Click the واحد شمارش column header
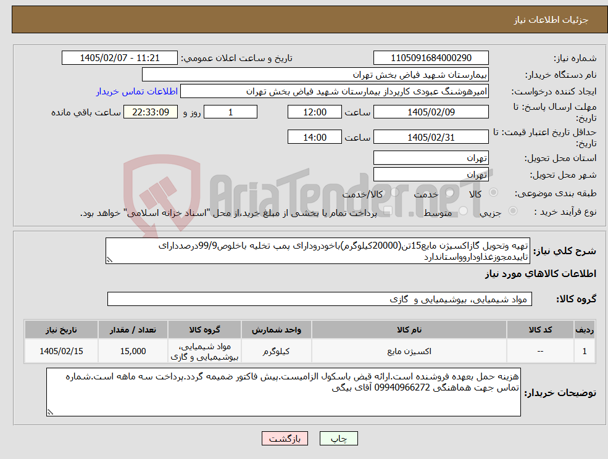Image resolution: width=608 pixels, height=459 pixels. point(276,329)
